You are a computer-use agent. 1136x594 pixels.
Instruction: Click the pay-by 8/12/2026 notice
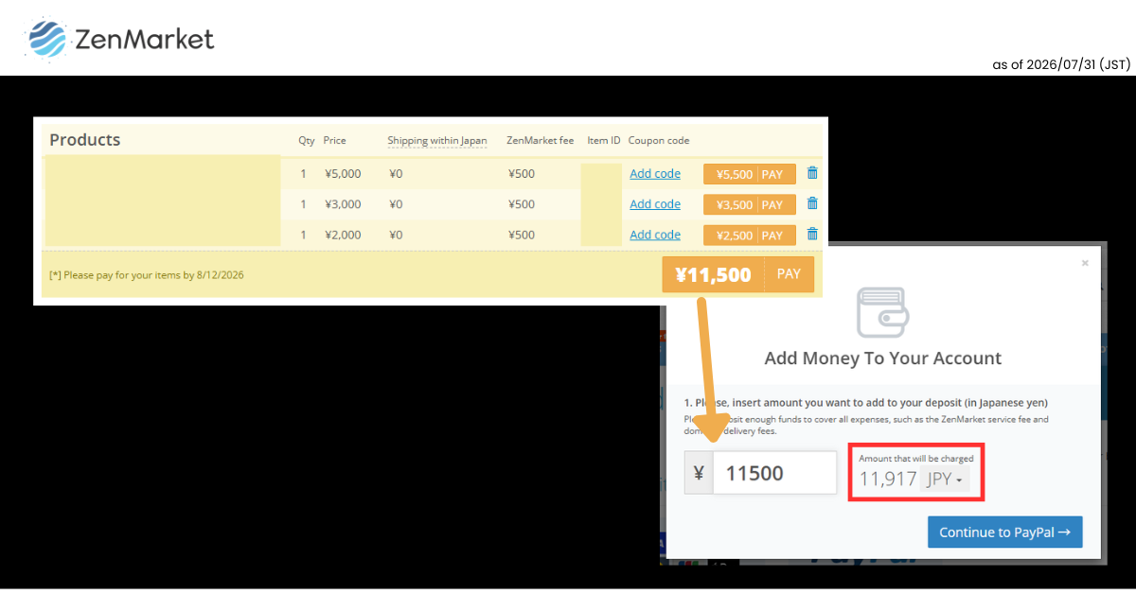tap(147, 275)
